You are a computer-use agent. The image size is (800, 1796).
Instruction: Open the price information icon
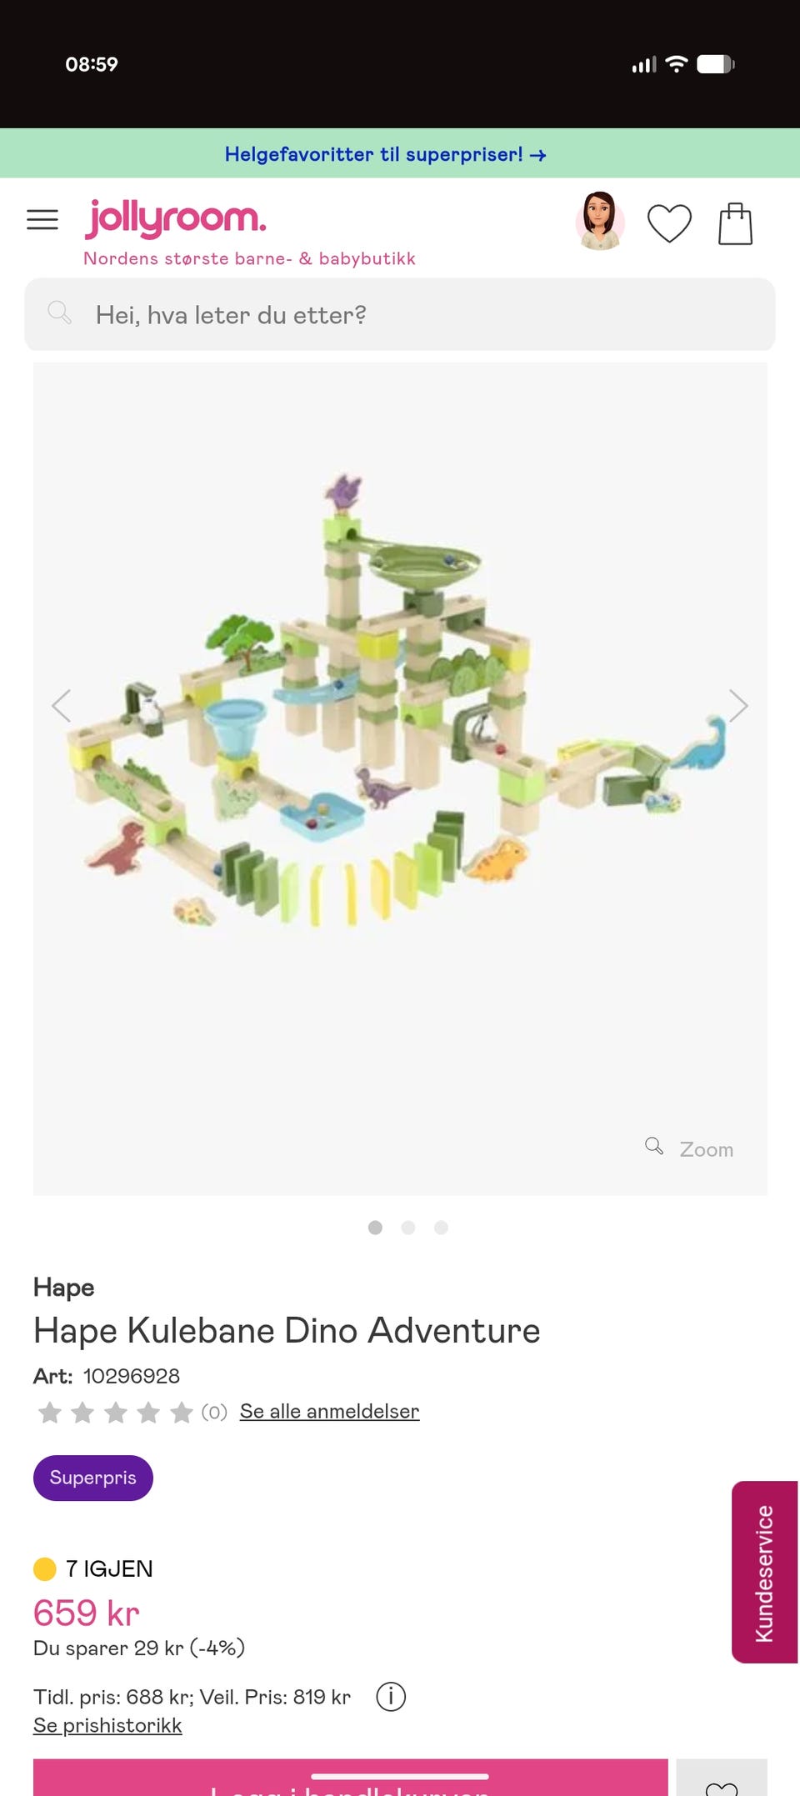pos(391,1696)
